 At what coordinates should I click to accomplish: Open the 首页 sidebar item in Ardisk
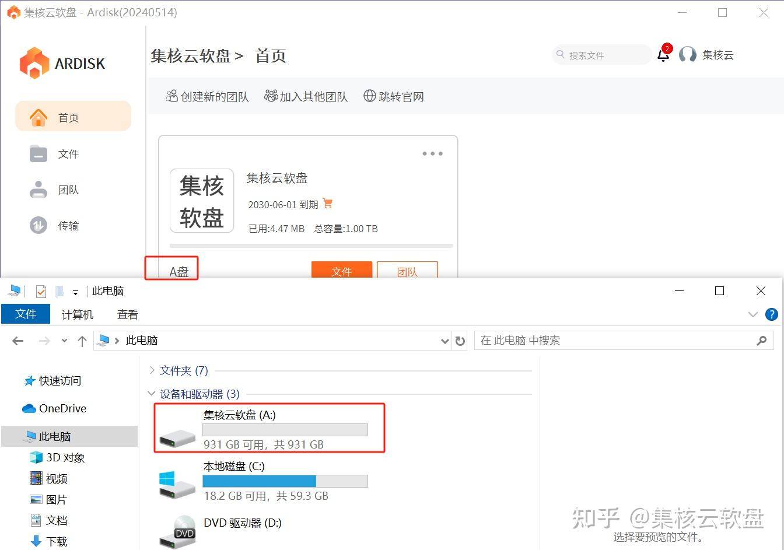73,117
